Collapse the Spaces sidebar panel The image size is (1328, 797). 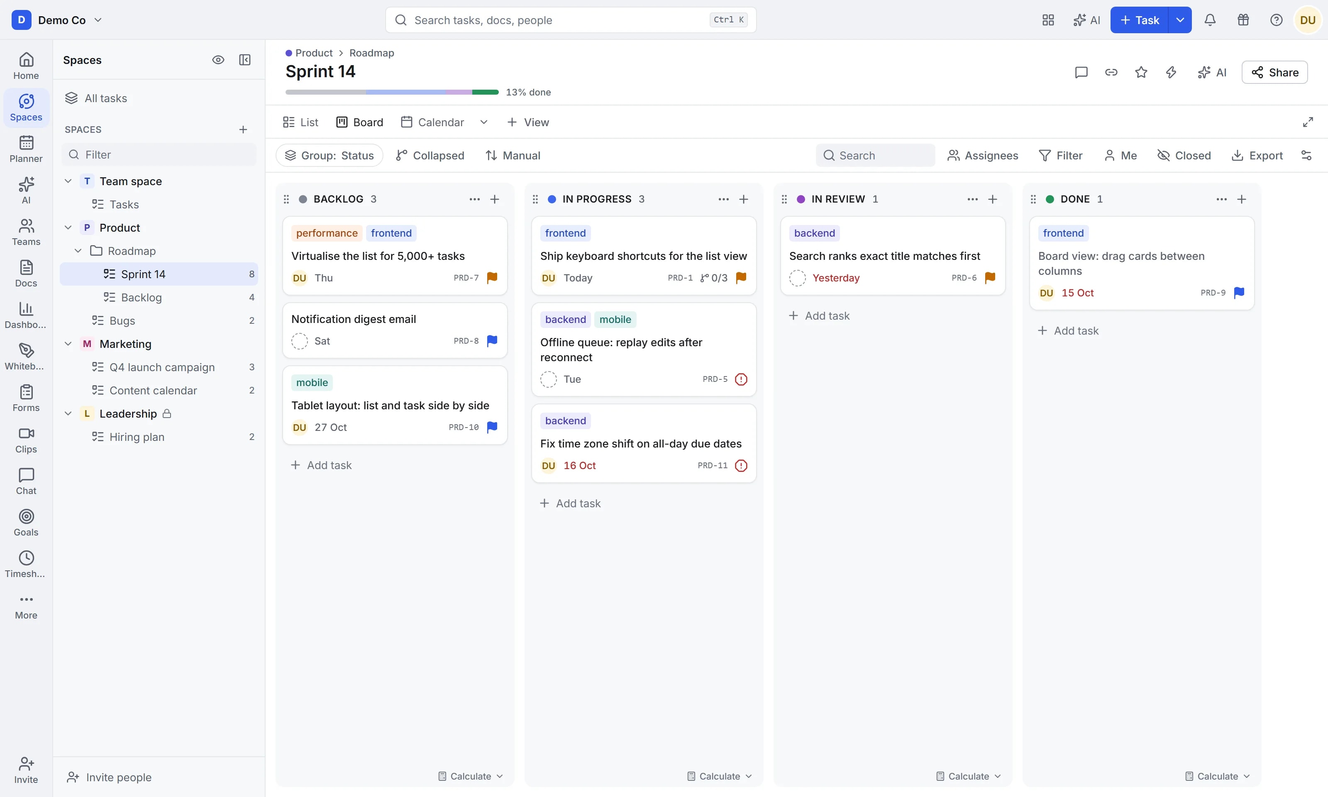pos(245,60)
